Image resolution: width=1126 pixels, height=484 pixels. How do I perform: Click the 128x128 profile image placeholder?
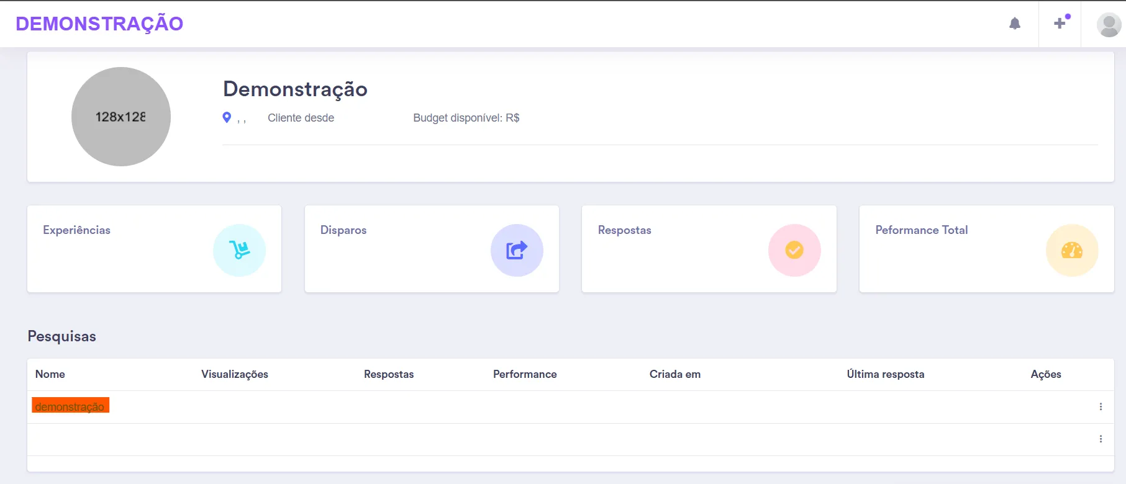coord(121,117)
